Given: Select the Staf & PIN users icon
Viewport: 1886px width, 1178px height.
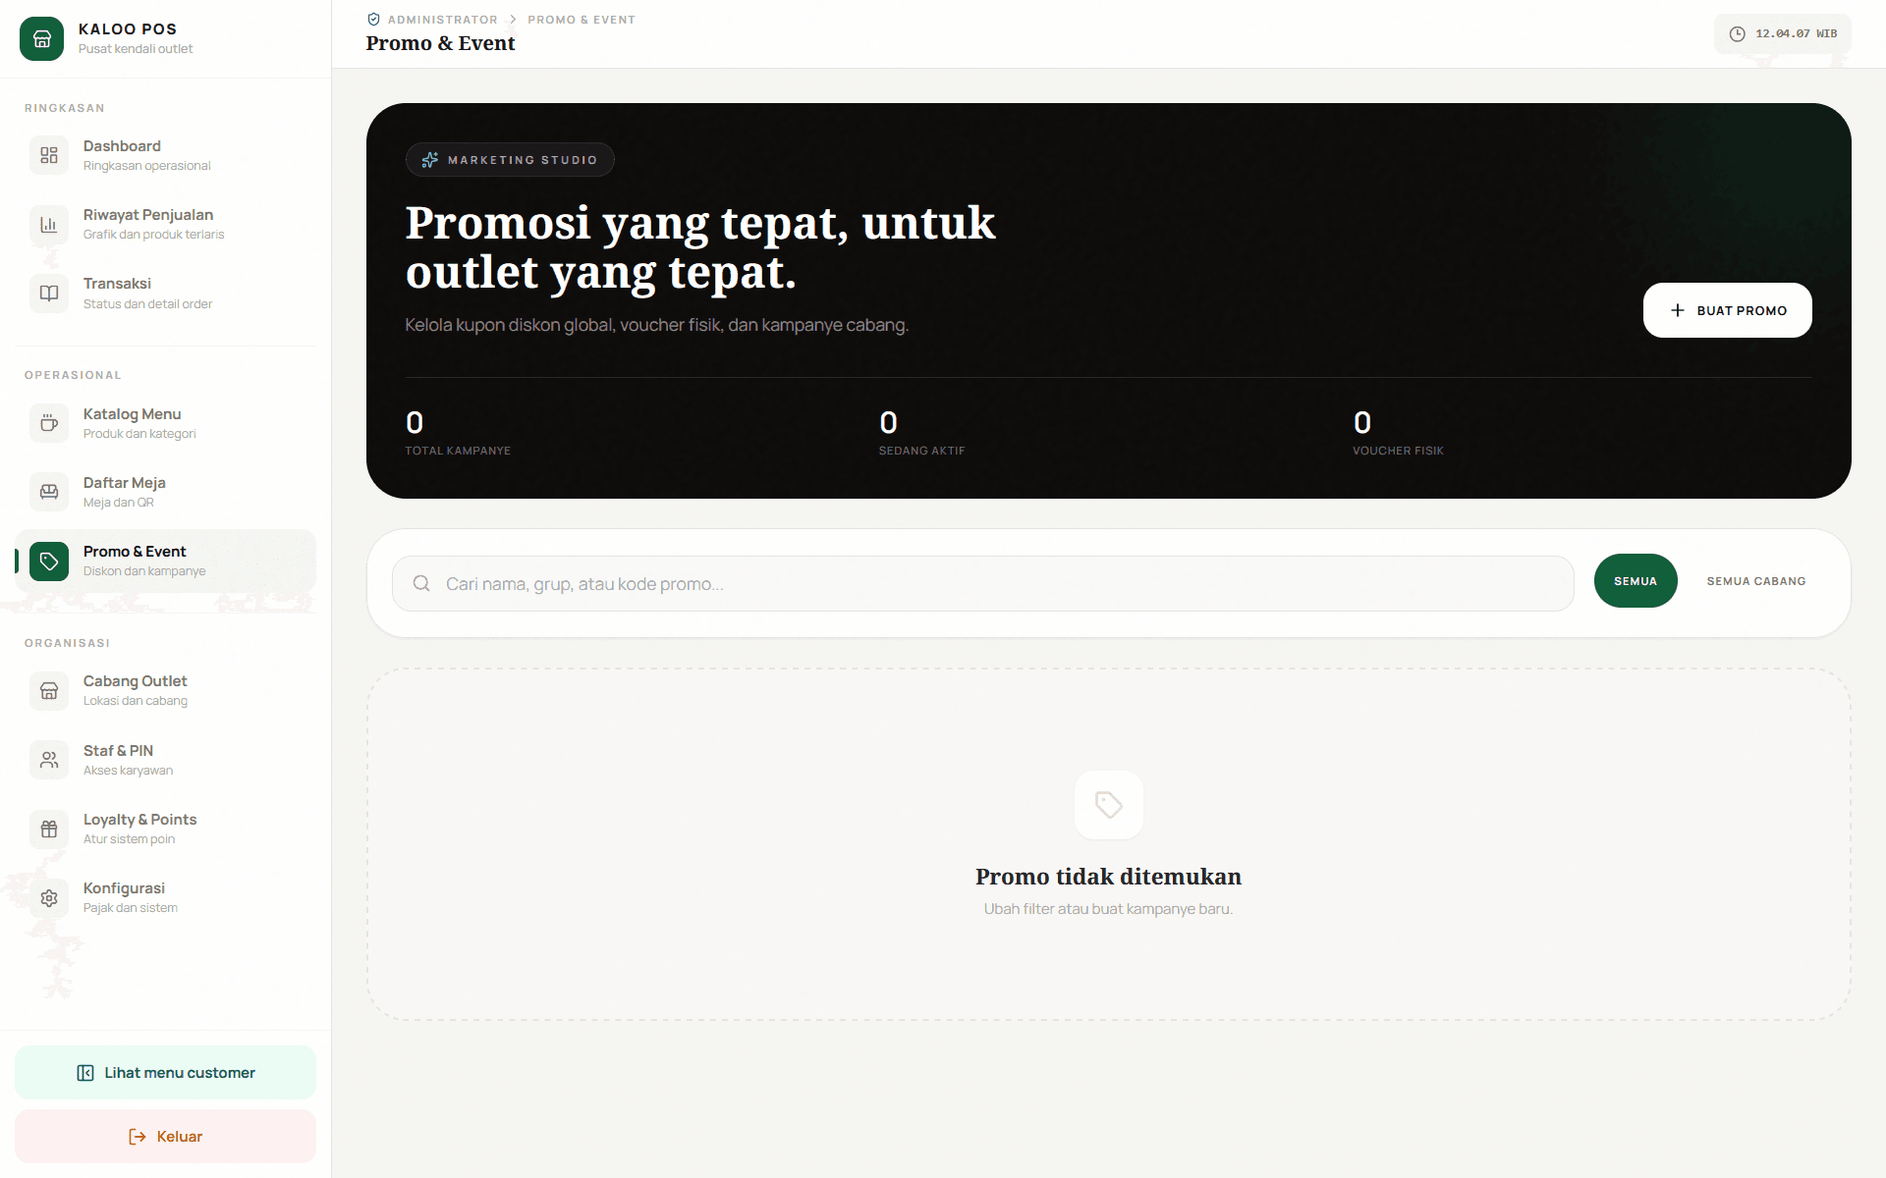Looking at the screenshot, I should click(x=49, y=760).
